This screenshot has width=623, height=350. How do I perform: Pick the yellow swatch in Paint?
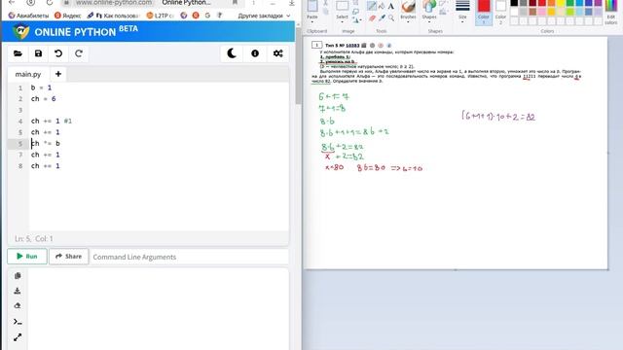(561, 3)
